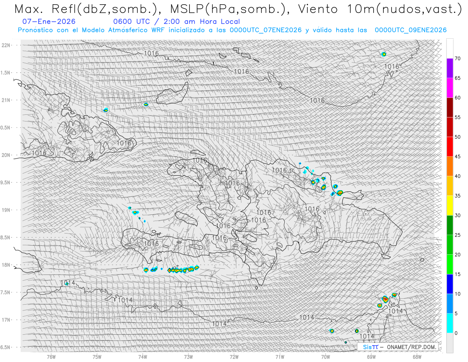Click the colorbar value label '0'

(456, 333)
